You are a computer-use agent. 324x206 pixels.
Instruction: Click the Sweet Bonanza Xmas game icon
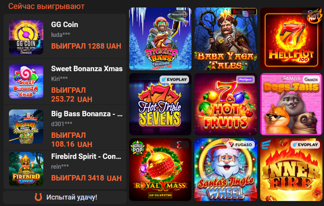[x=26, y=82]
